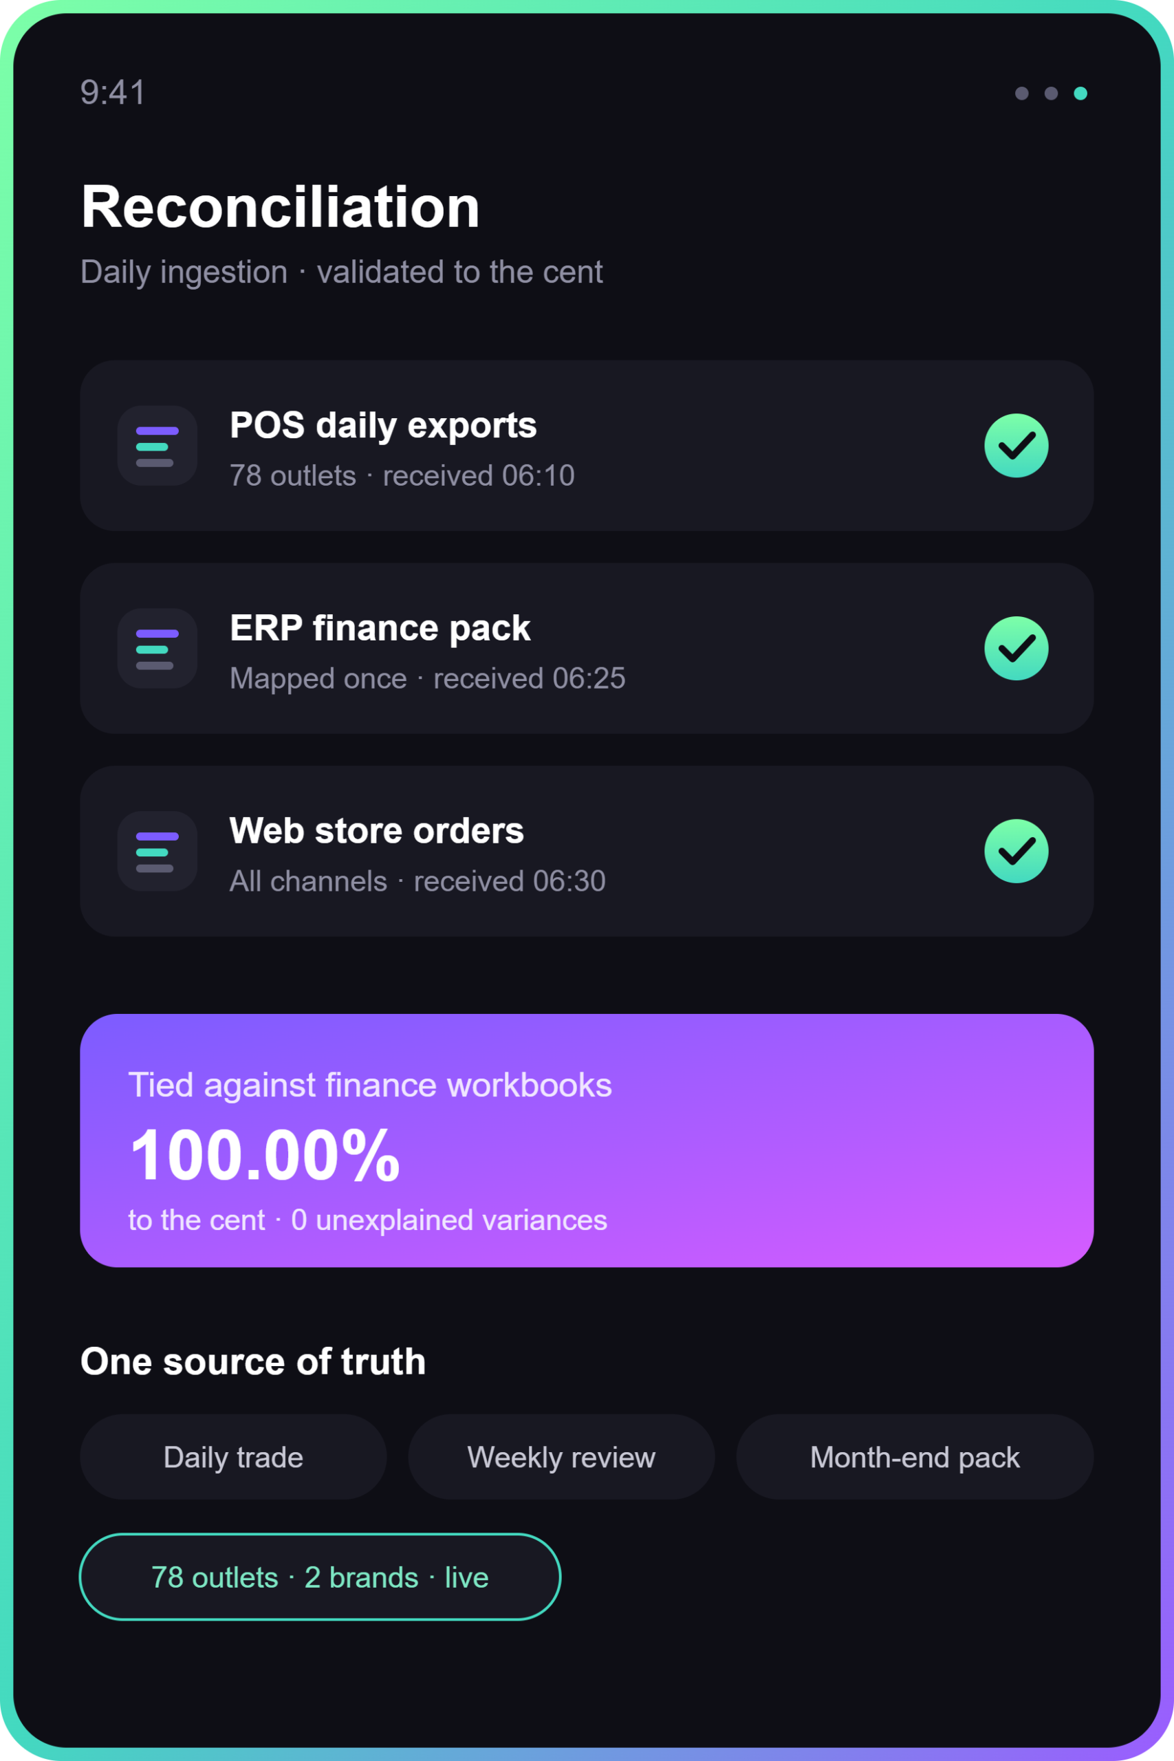Select the middle grey page dot
1174x1761 pixels.
pos(1051,93)
